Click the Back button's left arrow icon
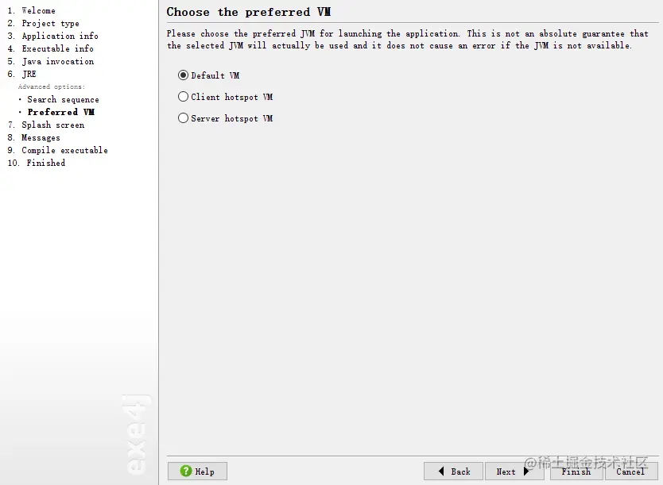Viewport: 663px width, 485px height. point(441,471)
